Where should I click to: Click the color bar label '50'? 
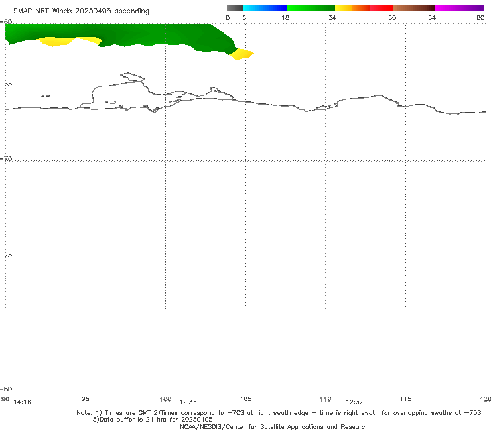tap(392, 17)
